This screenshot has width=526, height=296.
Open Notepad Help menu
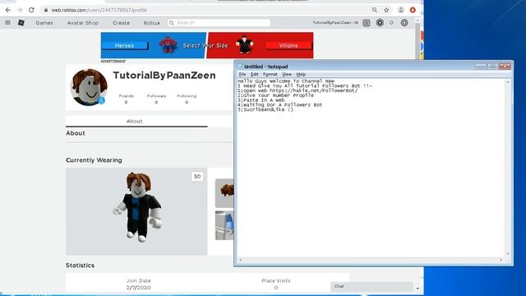tap(301, 74)
